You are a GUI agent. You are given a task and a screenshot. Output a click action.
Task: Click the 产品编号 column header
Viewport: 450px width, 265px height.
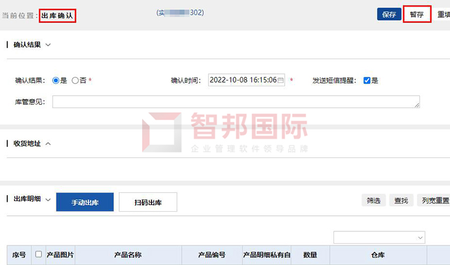click(x=212, y=255)
